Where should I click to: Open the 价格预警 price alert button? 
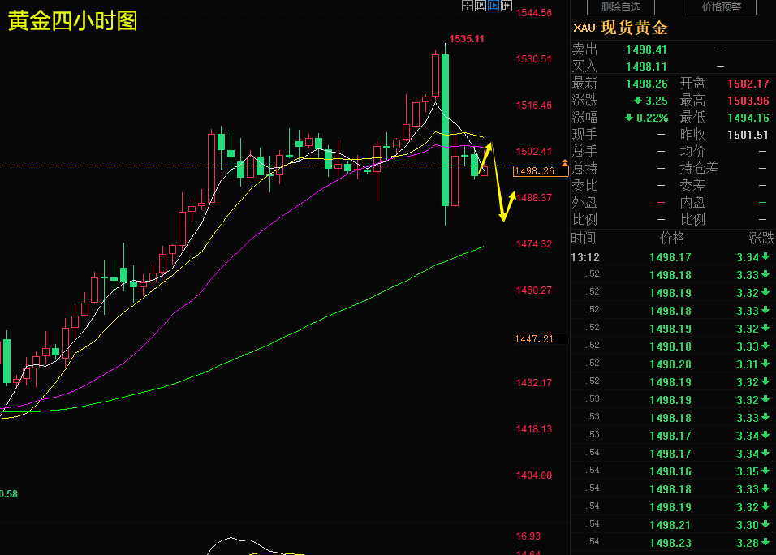[x=722, y=7]
